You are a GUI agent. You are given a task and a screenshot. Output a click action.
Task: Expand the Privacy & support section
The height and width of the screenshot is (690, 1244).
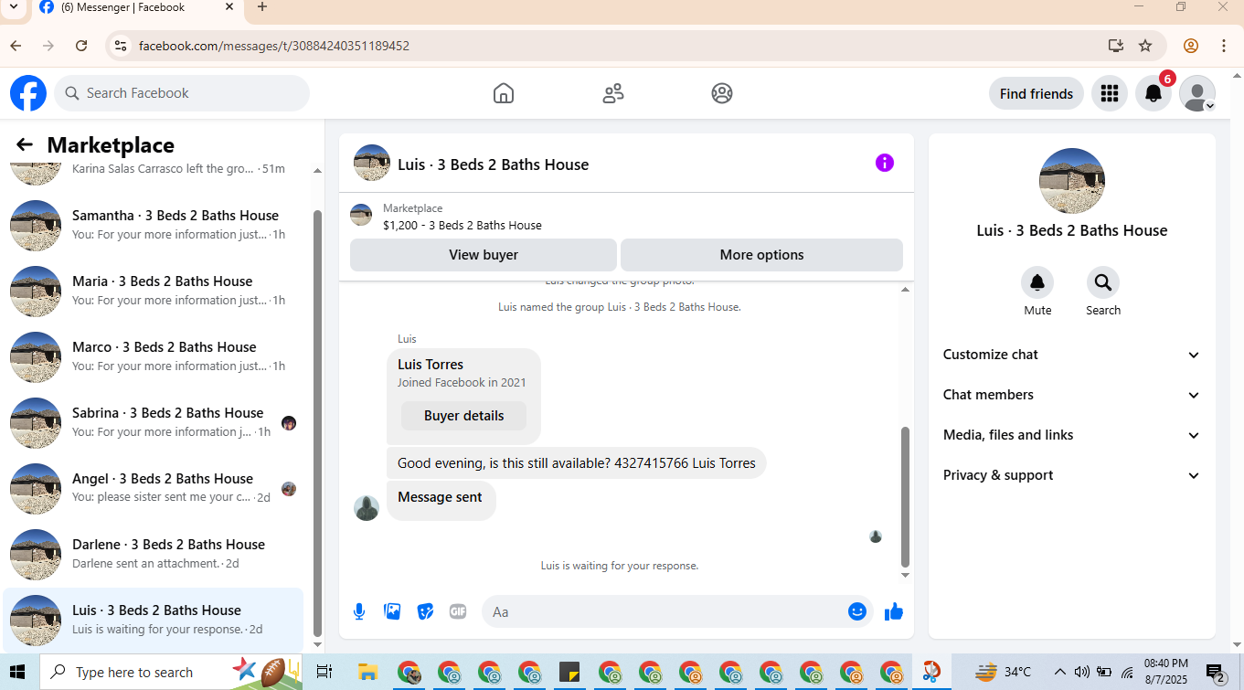click(x=1071, y=475)
